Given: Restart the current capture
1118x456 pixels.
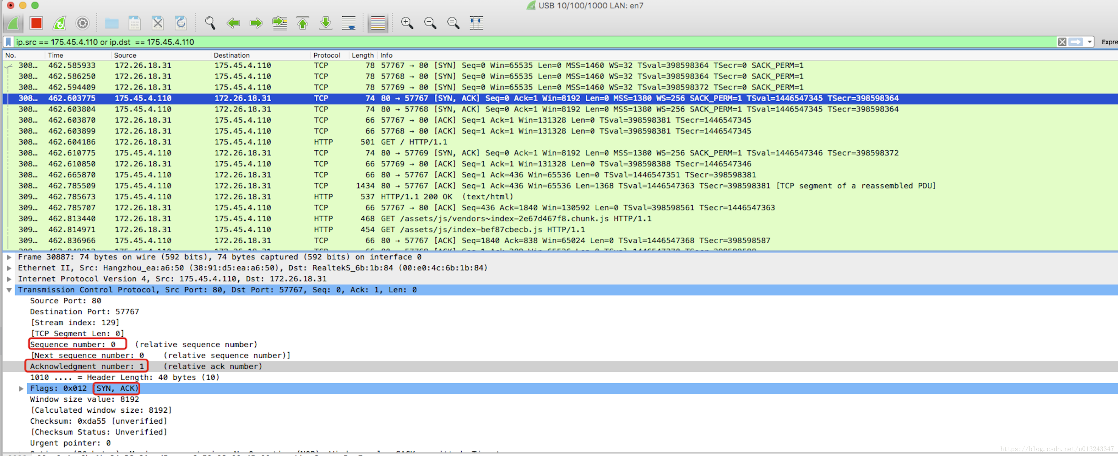Looking at the screenshot, I should (59, 23).
